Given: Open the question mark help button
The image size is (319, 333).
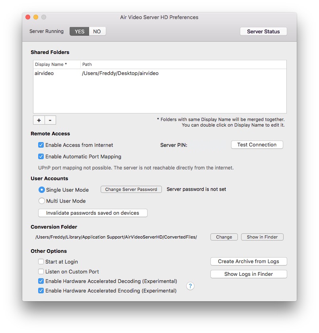Looking at the screenshot, I should [x=190, y=286].
